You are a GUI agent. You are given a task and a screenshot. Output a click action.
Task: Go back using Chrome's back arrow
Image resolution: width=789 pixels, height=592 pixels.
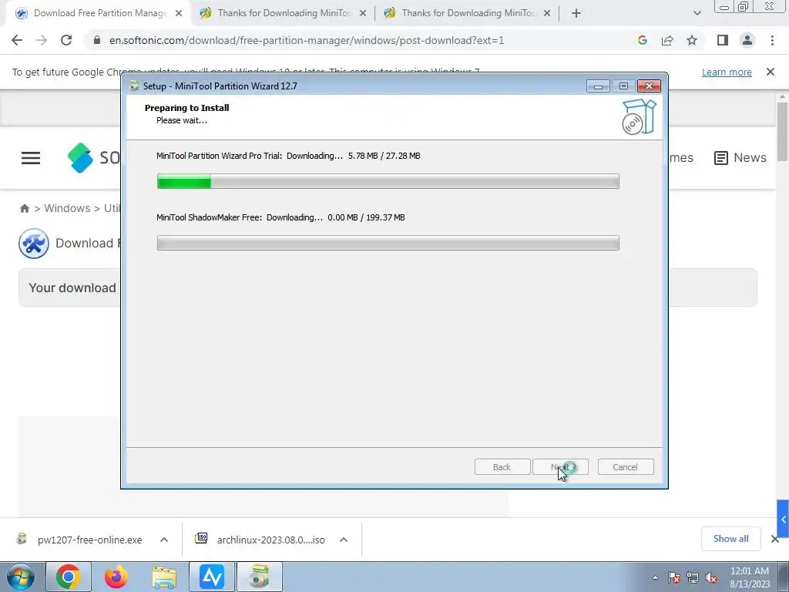[17, 40]
